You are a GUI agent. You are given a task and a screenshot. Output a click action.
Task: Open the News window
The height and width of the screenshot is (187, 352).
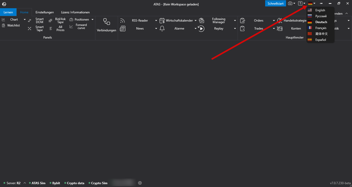137,29
